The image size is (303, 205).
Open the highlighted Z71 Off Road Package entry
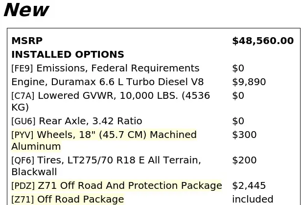coord(68,200)
